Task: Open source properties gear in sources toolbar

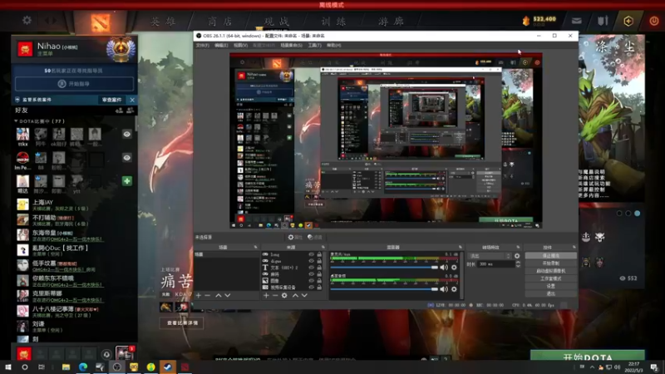Action: [x=284, y=295]
